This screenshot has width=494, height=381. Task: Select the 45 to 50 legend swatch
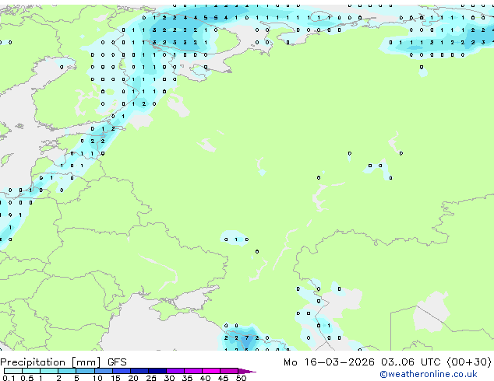(x=229, y=371)
